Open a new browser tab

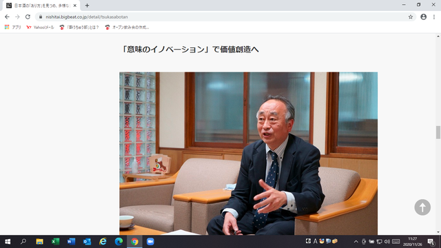(87, 6)
